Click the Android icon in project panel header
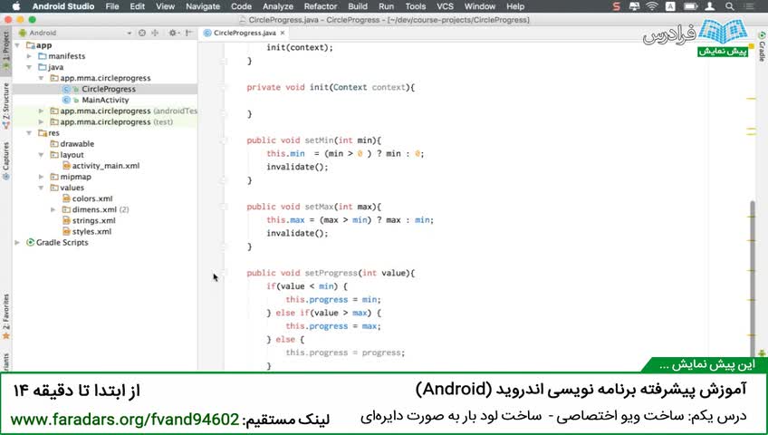768x435 pixels. coord(22,33)
